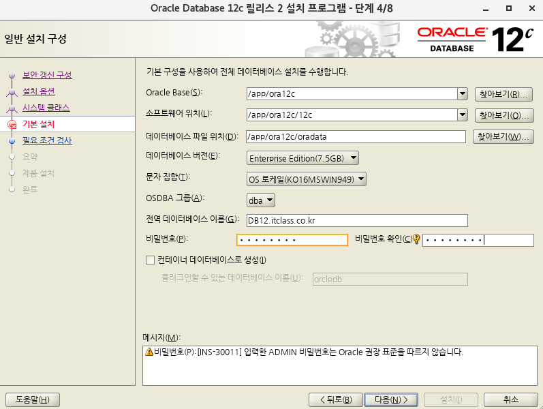Screen dimensions: 543x409
Task: Click the 소프트웨어 위치 path field
Action: tap(352, 115)
